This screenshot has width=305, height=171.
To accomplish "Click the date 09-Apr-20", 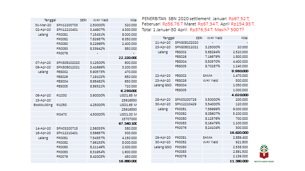I will (43, 67).
